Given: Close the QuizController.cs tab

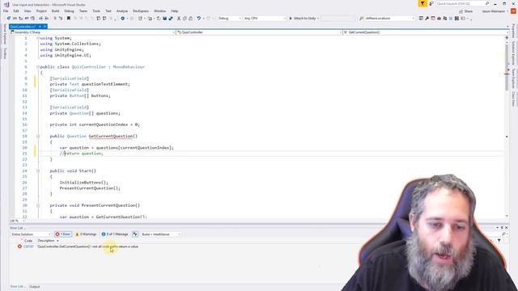Looking at the screenshot, I should pos(45,27).
